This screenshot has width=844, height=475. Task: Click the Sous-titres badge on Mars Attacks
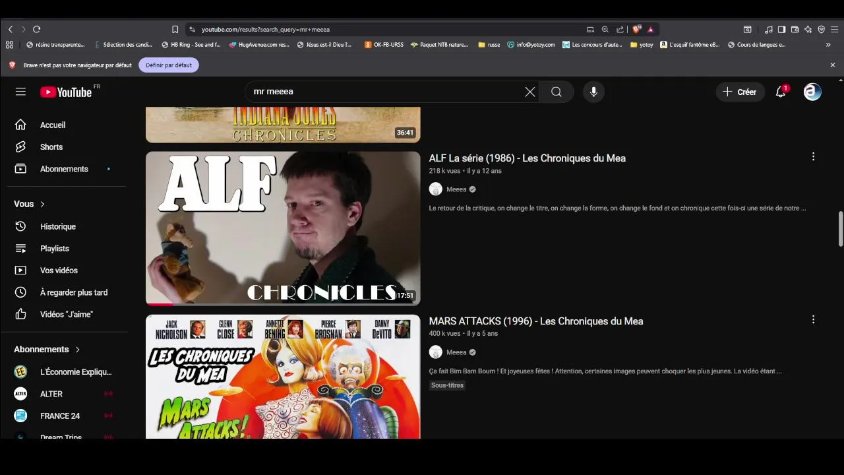pos(448,385)
